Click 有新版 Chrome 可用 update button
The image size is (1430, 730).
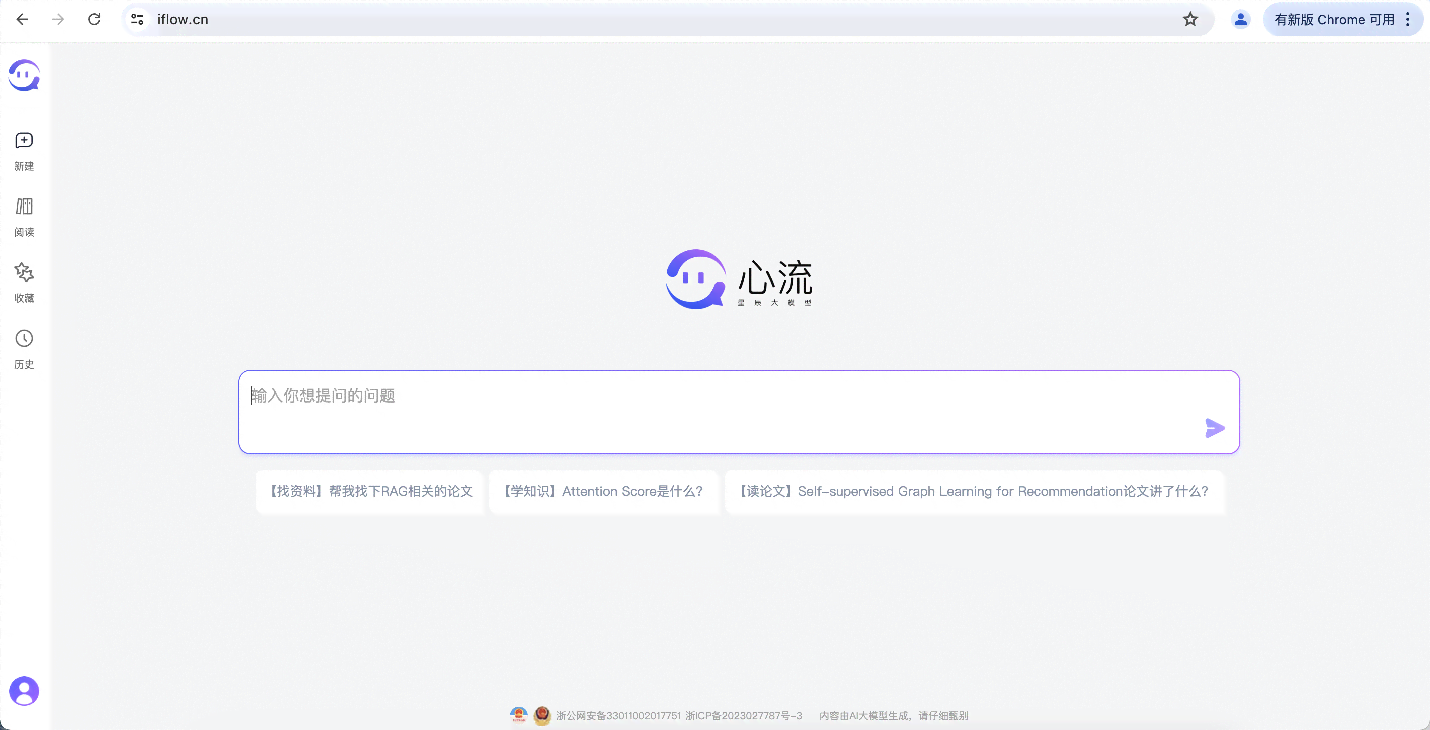coord(1334,20)
